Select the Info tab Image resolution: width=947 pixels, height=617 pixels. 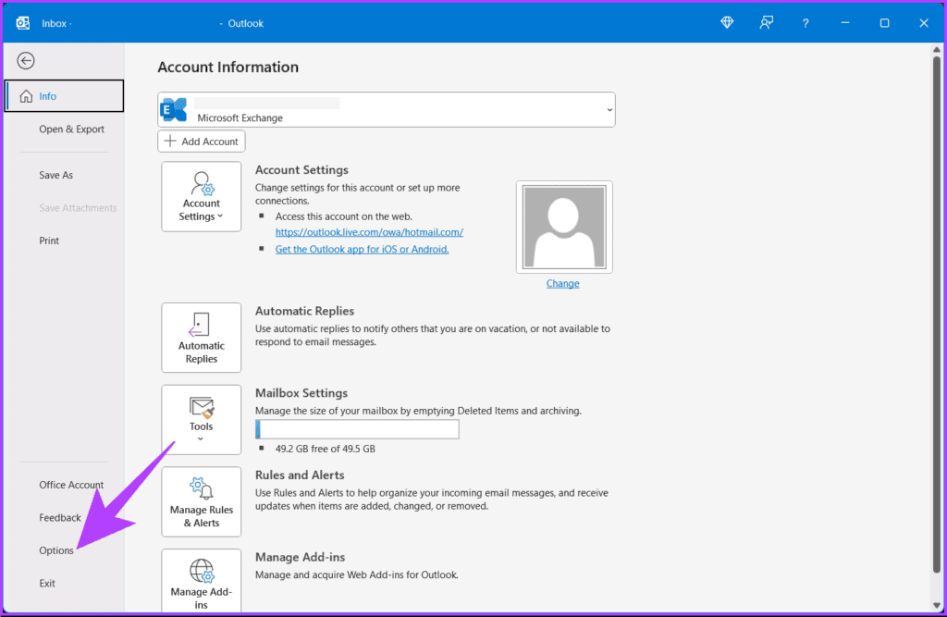pos(64,96)
